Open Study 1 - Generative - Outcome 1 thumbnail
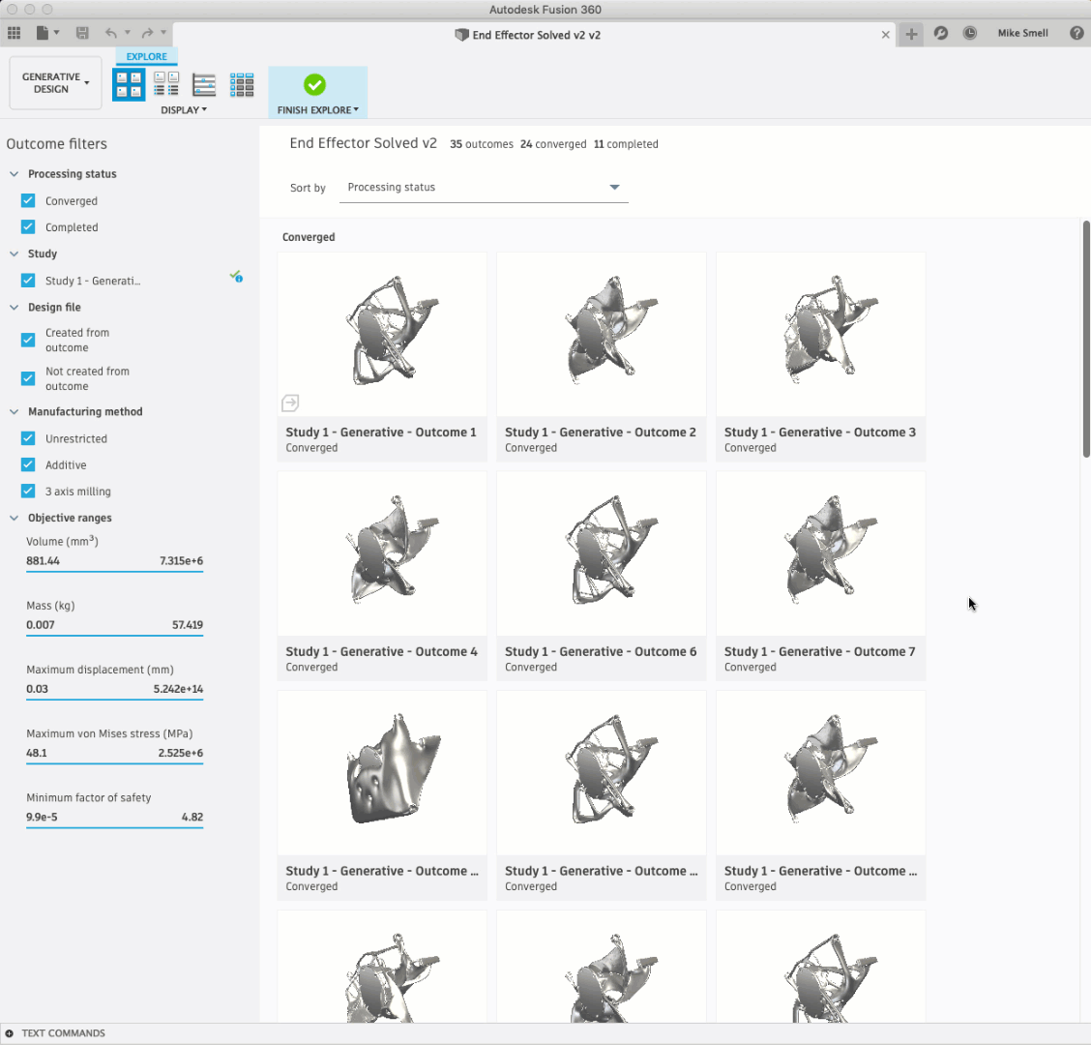The image size is (1091, 1045). point(382,335)
